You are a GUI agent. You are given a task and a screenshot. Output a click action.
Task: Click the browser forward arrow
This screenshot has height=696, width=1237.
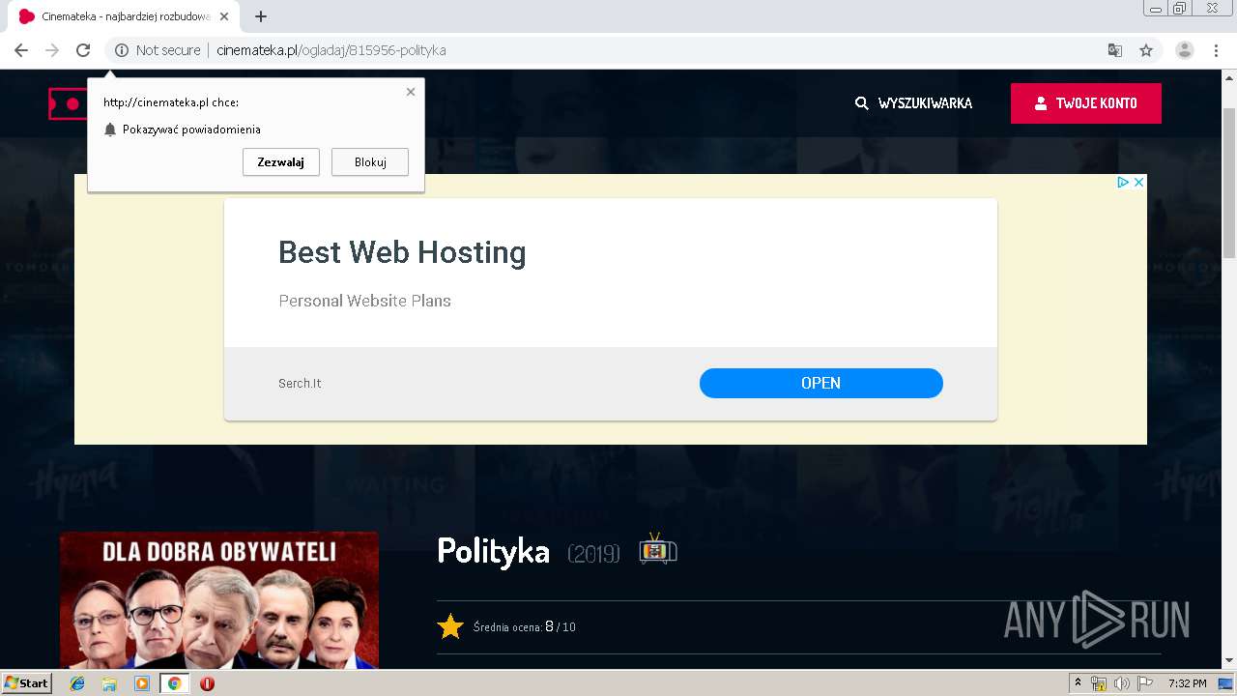pos(52,50)
